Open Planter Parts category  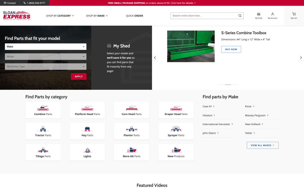coord(131,131)
